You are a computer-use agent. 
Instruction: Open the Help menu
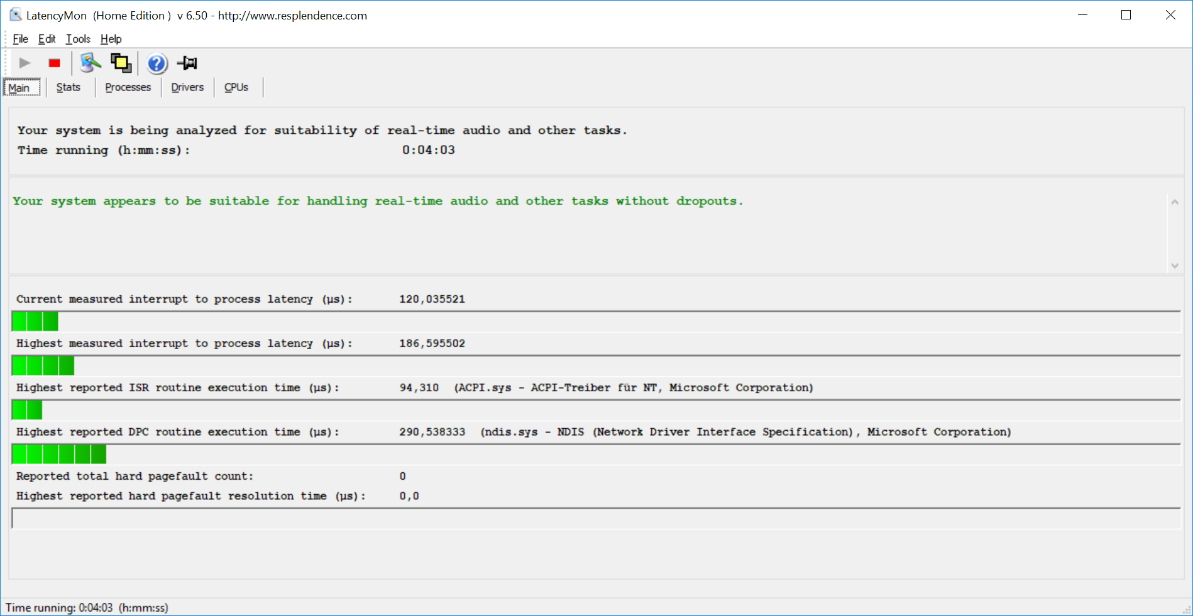click(x=111, y=39)
